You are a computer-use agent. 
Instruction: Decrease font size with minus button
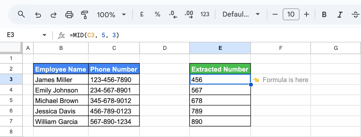(275, 14)
